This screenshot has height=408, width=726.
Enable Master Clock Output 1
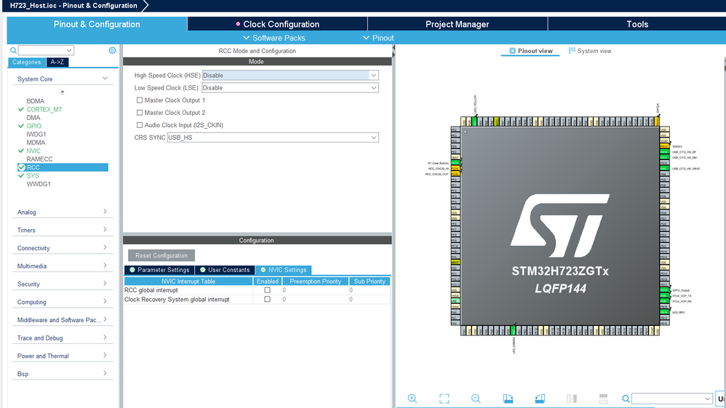pos(140,100)
